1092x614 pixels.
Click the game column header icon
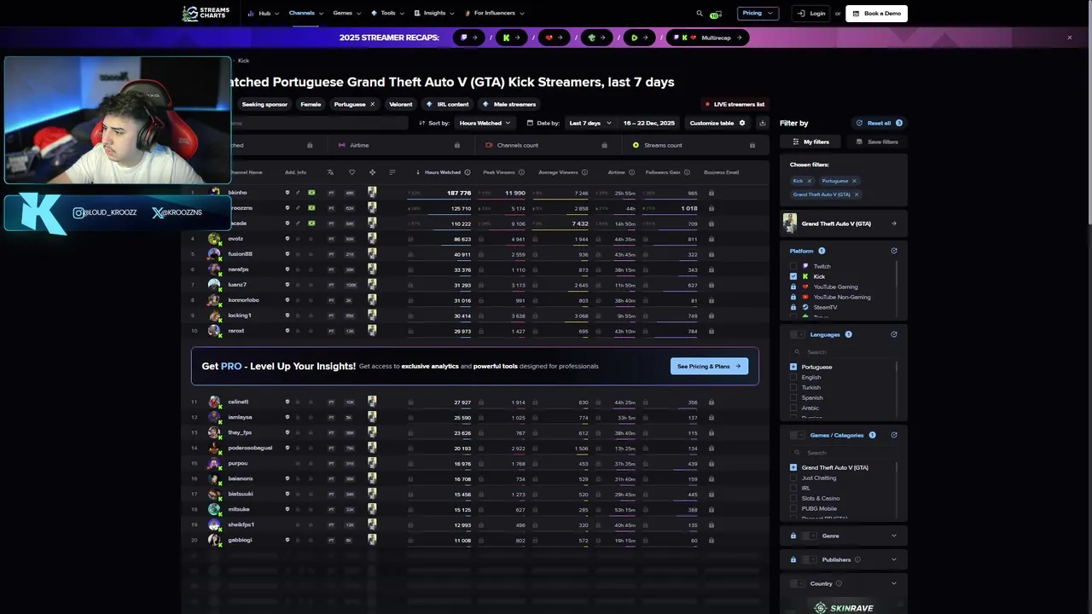point(372,172)
